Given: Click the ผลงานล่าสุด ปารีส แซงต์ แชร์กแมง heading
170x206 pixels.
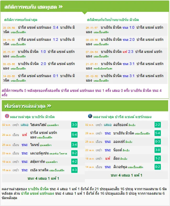Looking at the screenshot, I should (x=122, y=117).
